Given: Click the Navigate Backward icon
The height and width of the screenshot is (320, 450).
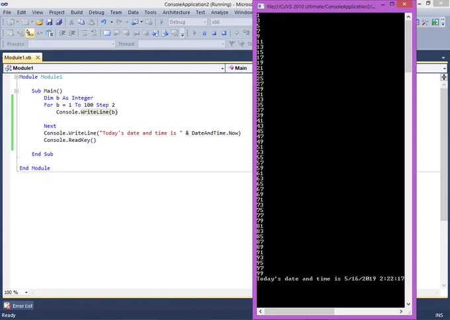Looking at the screenshot, I should point(135,22).
